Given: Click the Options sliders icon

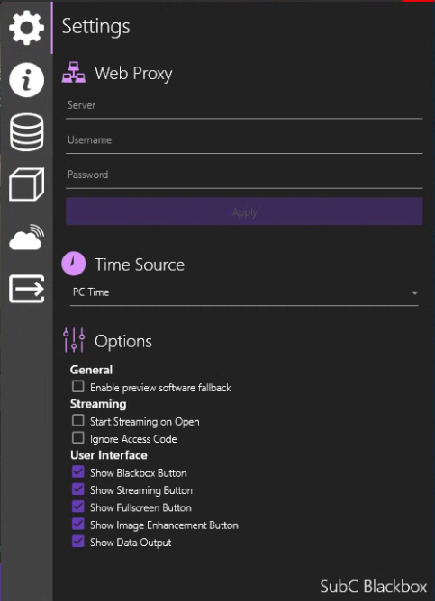Looking at the screenshot, I should (74, 340).
